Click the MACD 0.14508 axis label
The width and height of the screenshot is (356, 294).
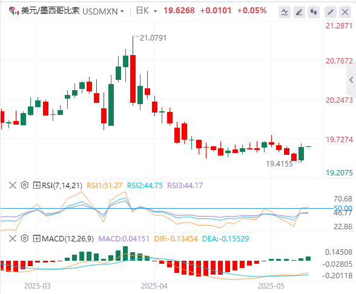point(339,252)
